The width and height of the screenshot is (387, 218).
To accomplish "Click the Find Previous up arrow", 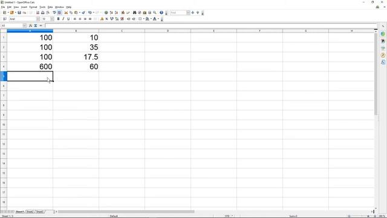I will coord(198,13).
